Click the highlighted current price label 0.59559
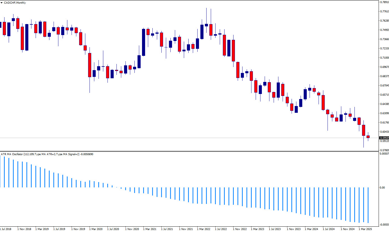The width and height of the screenshot is (389, 232). 384,138
